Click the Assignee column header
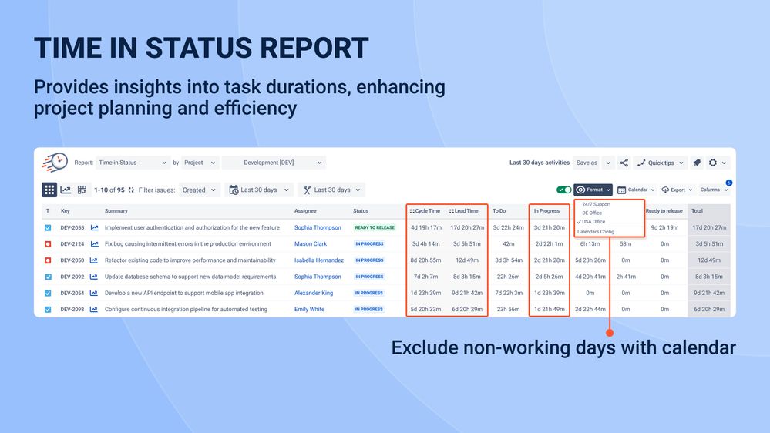This screenshot has width=770, height=433. (305, 211)
